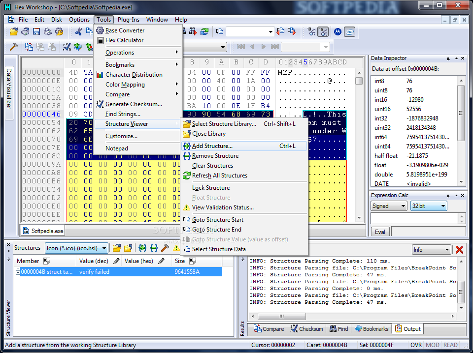Choose Add Structure... from the submenu
The image size is (473, 353).
[x=244, y=146]
